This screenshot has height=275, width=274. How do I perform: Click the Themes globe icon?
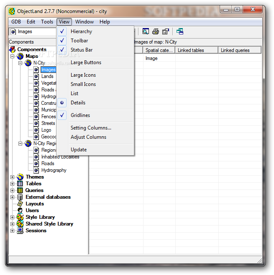pyautogui.click(x=20, y=177)
